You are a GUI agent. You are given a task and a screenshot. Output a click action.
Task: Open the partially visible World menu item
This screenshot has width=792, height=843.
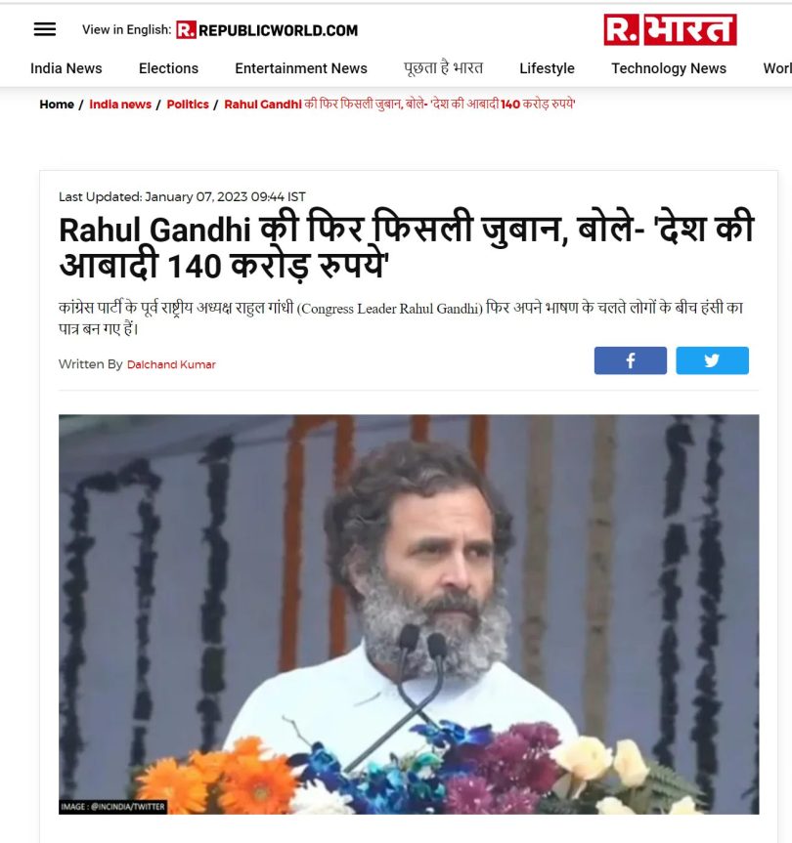click(x=777, y=68)
